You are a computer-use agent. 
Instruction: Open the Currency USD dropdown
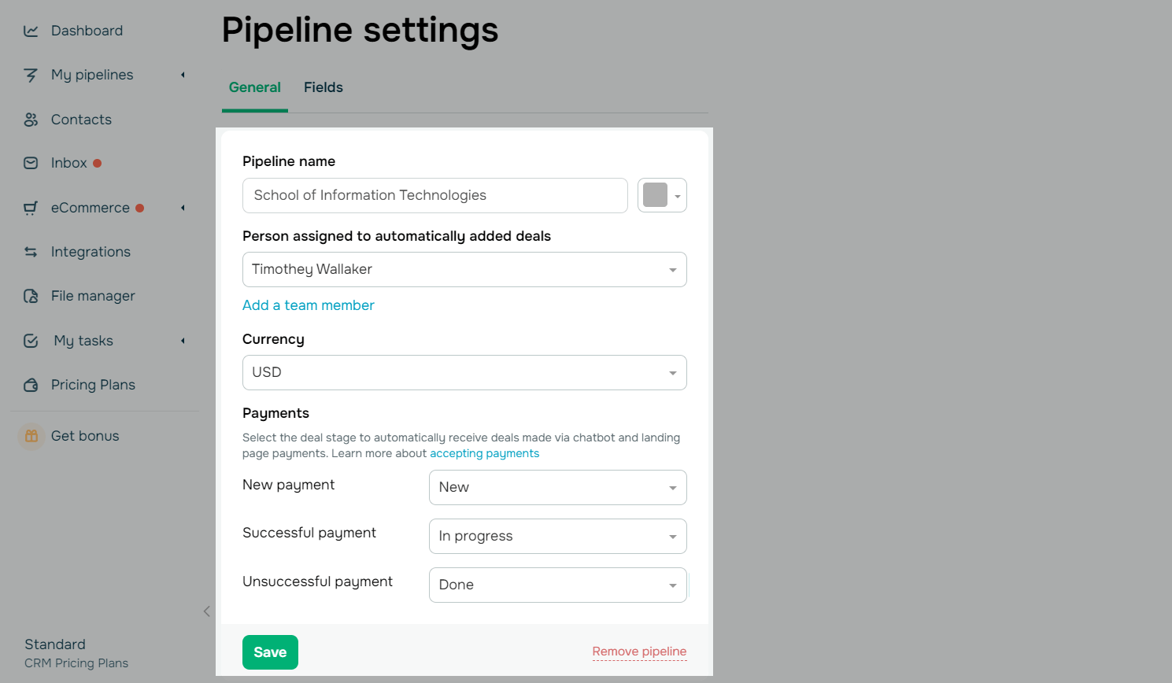click(464, 372)
